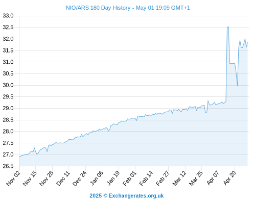Viewport: 253px width, 204px height.
Task: Click the 32.5 peak point on the line
Action: 228,27
